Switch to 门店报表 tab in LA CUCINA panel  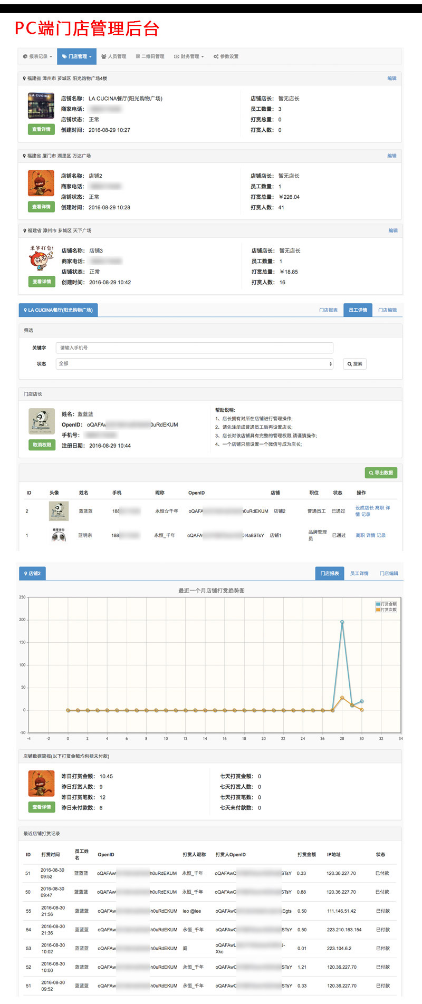[328, 310]
